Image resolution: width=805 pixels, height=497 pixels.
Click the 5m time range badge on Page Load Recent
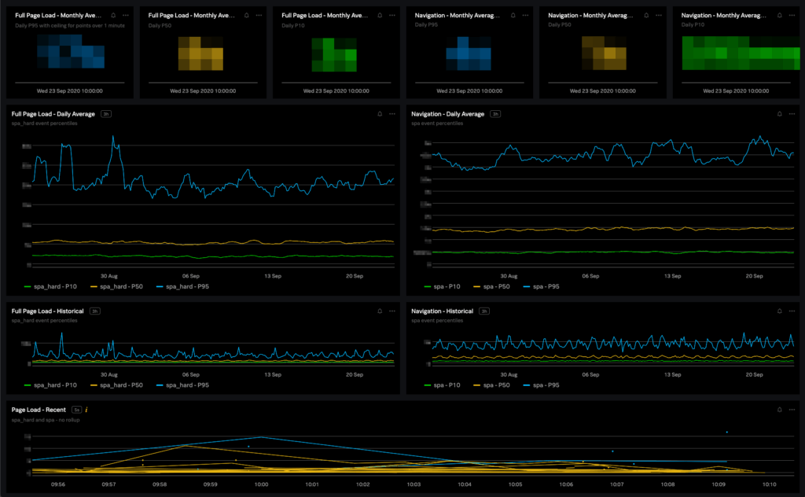coord(76,409)
